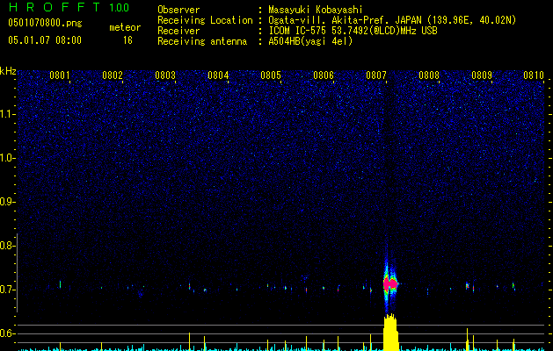Click the 0.8 kHz frequency label
Screen dimensions: 553x351
pos(7,246)
